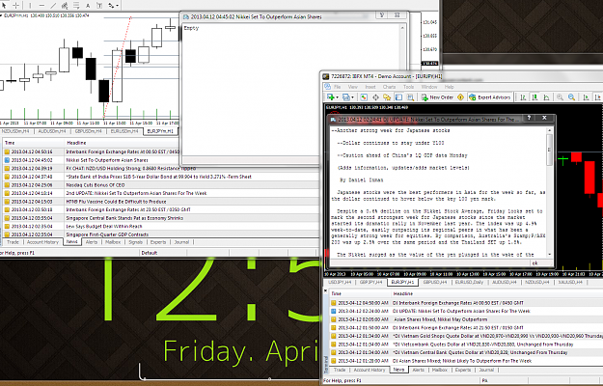Open the Help menu in IBFX MT4
The width and height of the screenshot is (603, 386).
[x=450, y=87]
